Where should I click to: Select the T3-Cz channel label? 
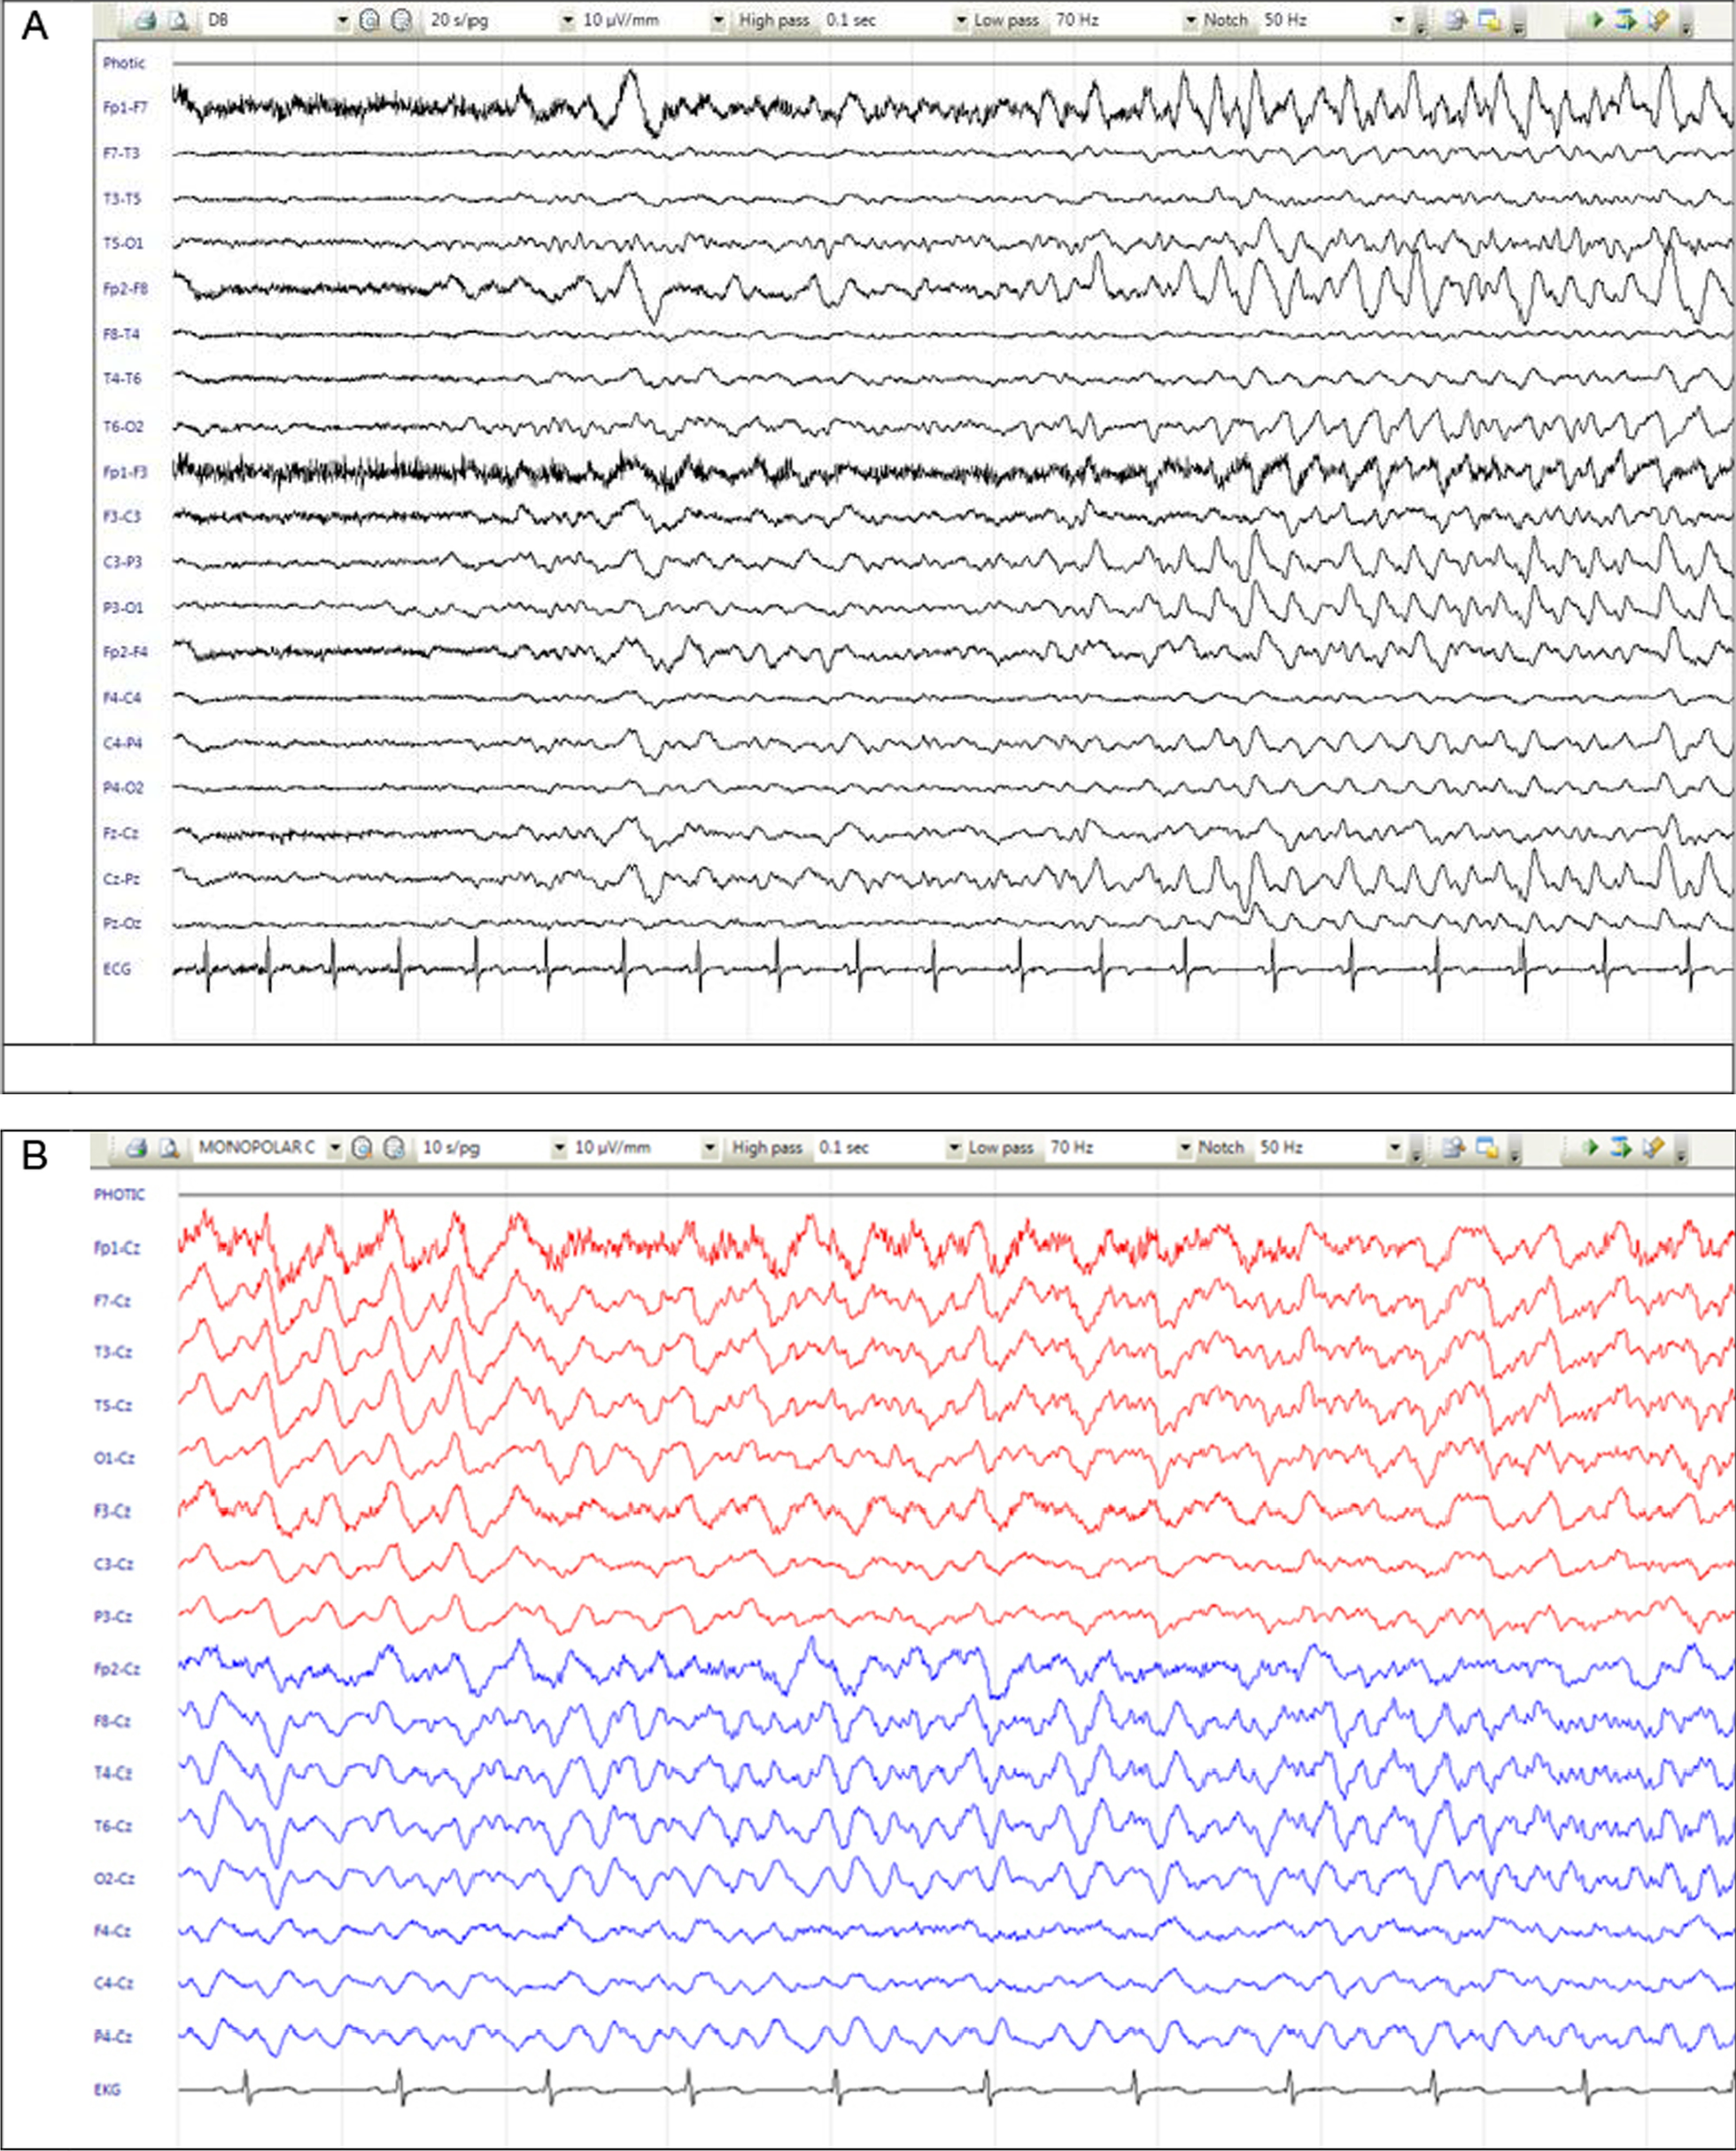[x=113, y=1352]
